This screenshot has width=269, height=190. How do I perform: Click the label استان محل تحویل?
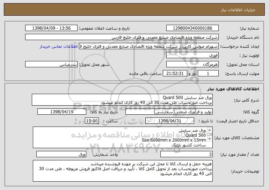243,64
